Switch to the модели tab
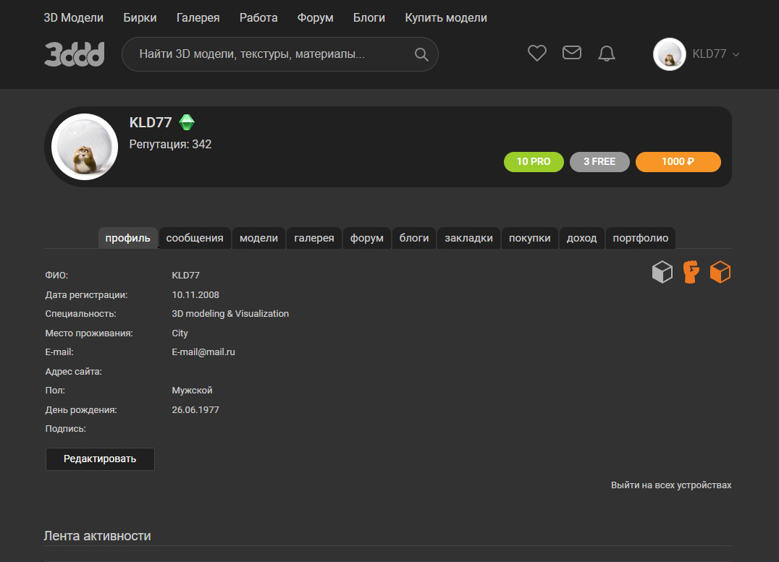 click(259, 238)
